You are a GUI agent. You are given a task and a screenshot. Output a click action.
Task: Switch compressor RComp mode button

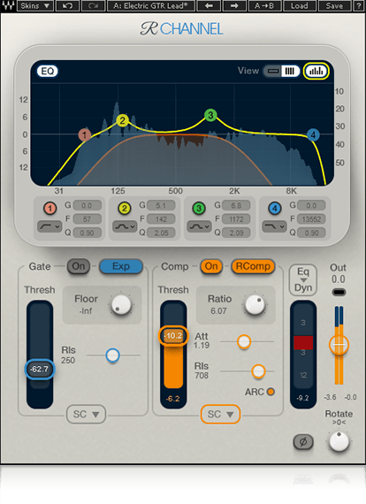click(x=253, y=266)
